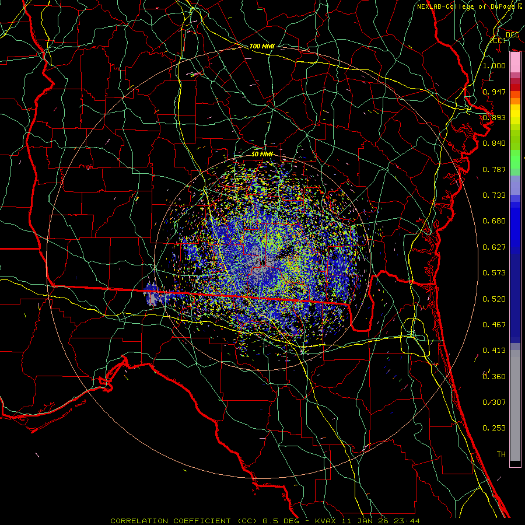
Task: Click the isolated gray-blue echo west of radar
Action: [x=151, y=294]
